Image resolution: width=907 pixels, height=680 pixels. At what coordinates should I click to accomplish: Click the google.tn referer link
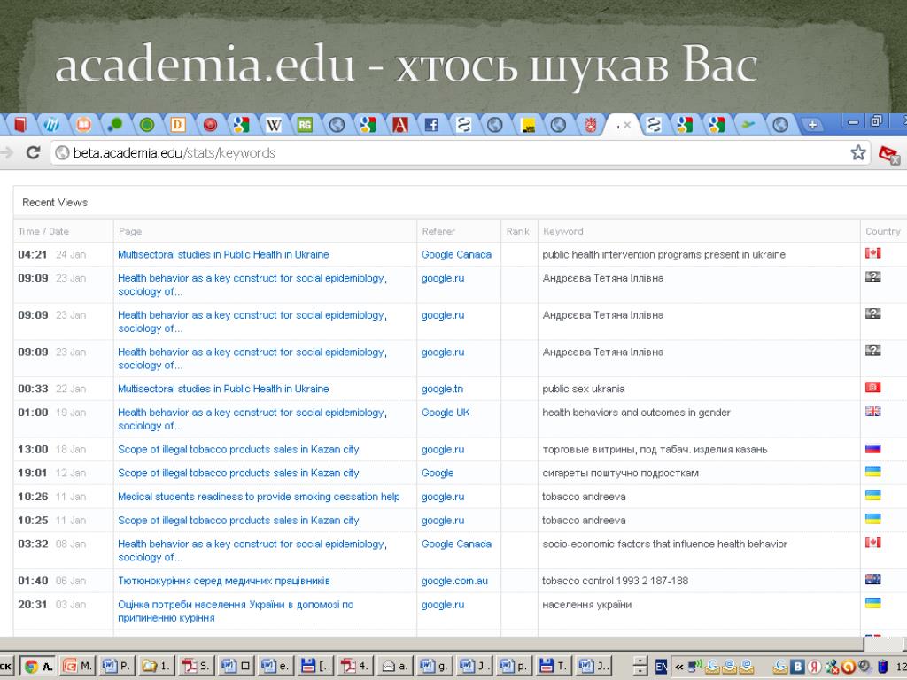tap(443, 389)
